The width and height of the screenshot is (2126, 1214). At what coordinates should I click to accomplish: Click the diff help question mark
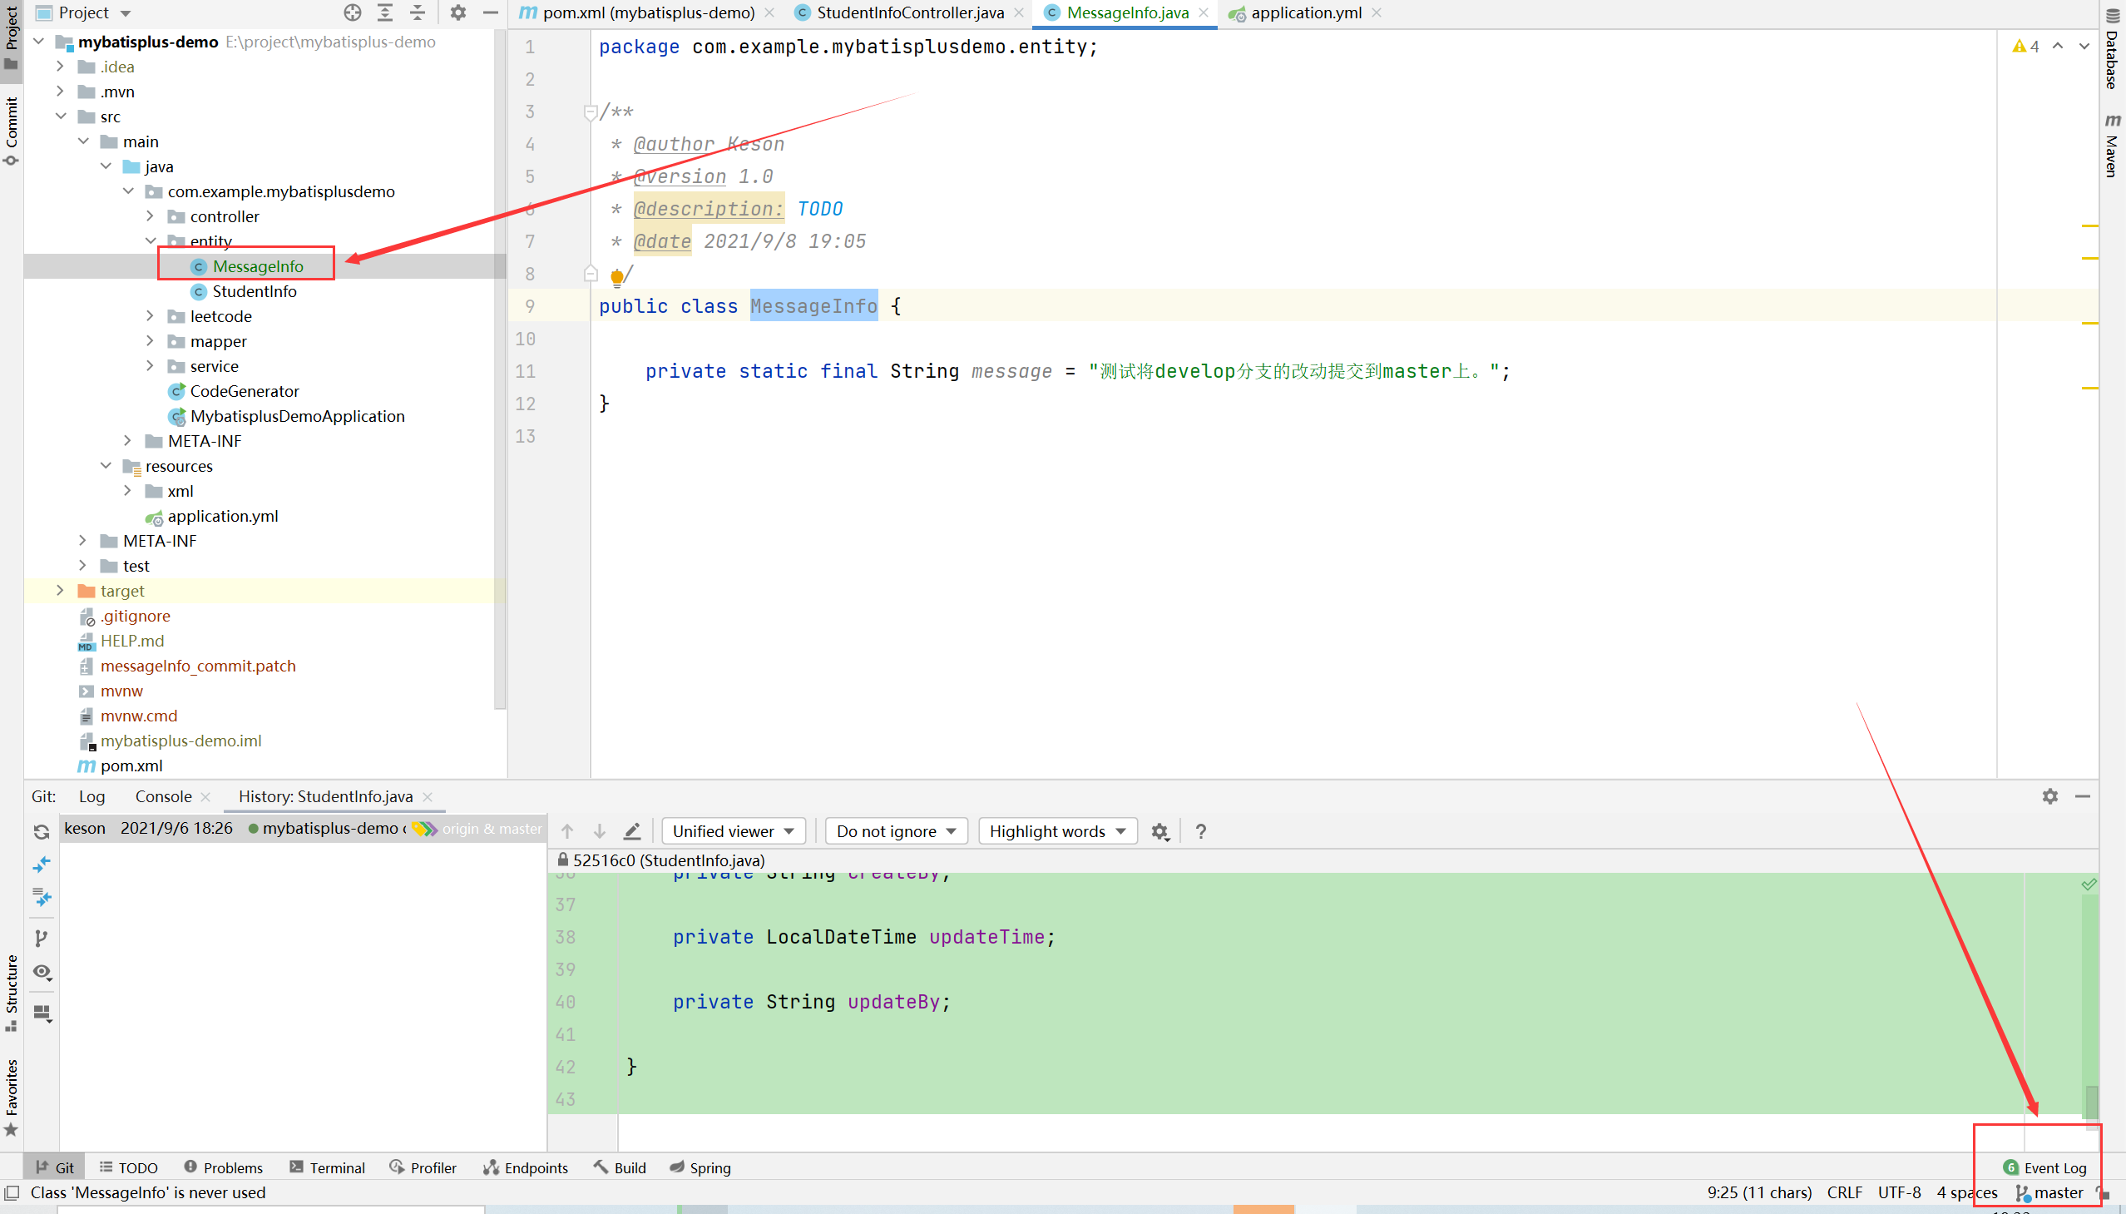pos(1201,831)
